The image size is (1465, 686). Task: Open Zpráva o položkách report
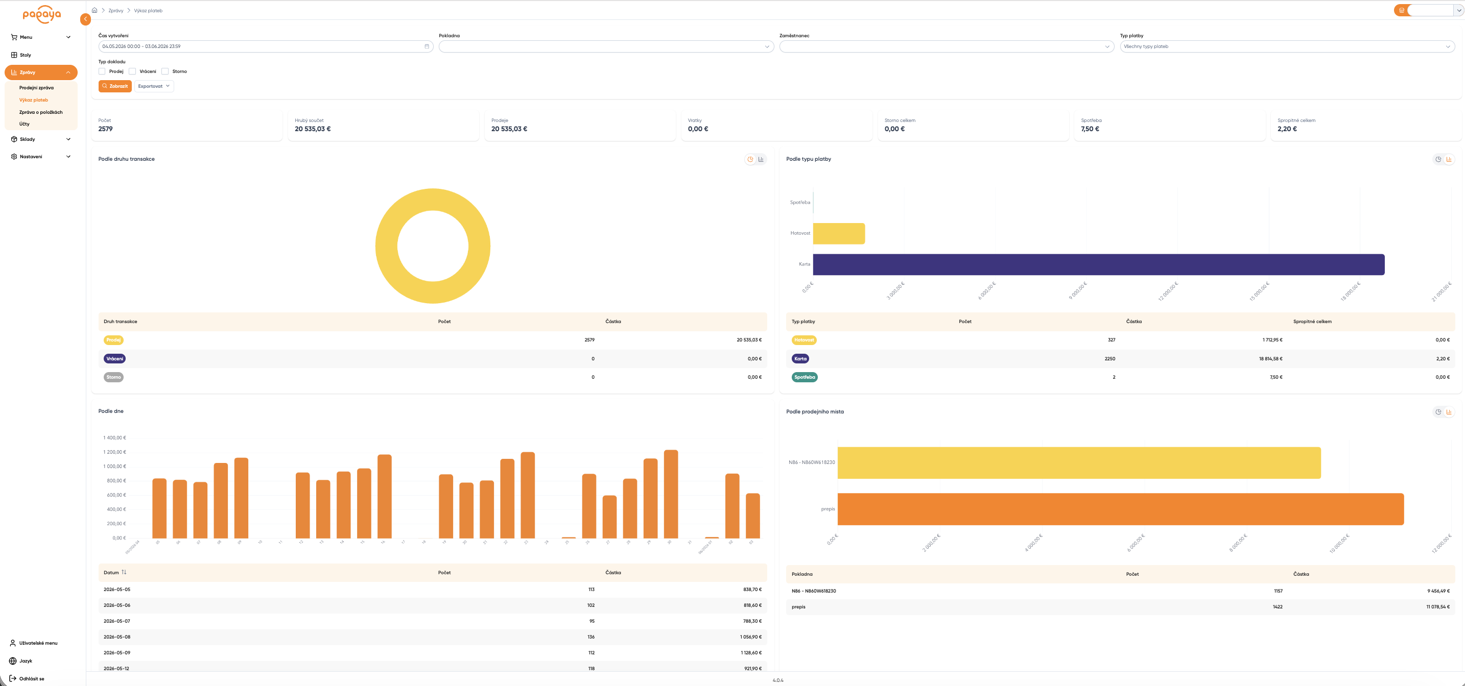click(x=41, y=112)
